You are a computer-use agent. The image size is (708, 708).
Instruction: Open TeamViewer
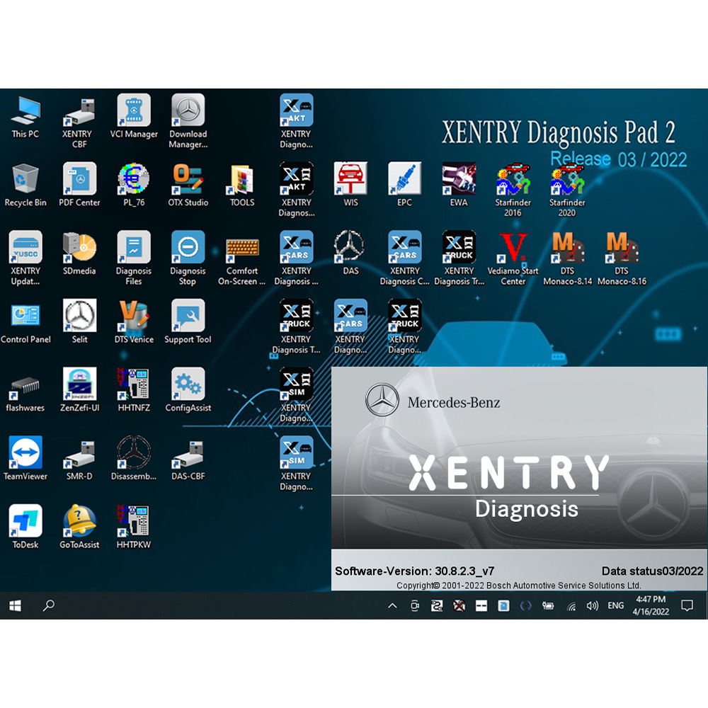[x=25, y=458]
